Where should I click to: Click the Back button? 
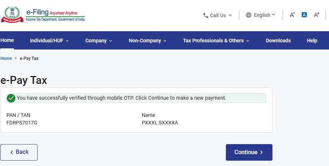[x=19, y=152]
